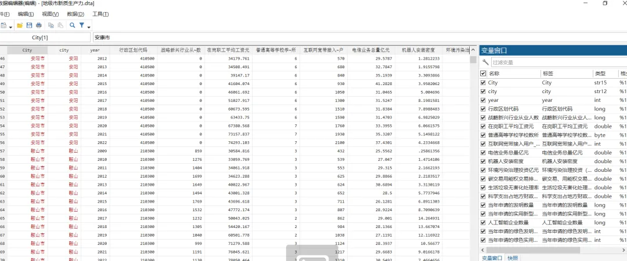Uncheck the year variable checkbox
Viewport: 627px width, 261px height.
(x=483, y=100)
